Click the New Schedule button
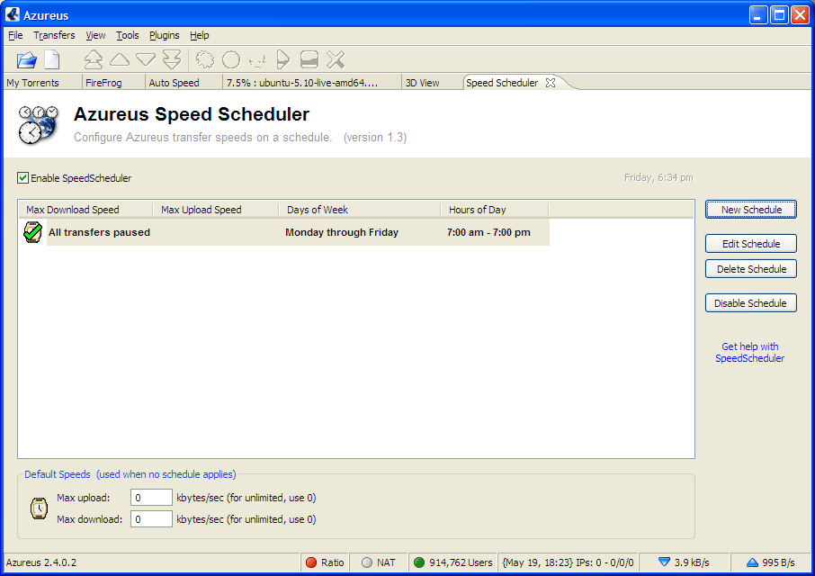This screenshot has height=576, width=815. tap(751, 210)
